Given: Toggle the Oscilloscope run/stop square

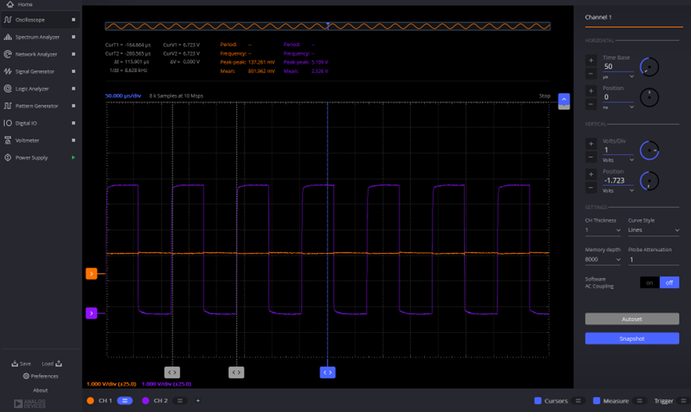Looking at the screenshot, I should pos(73,20).
